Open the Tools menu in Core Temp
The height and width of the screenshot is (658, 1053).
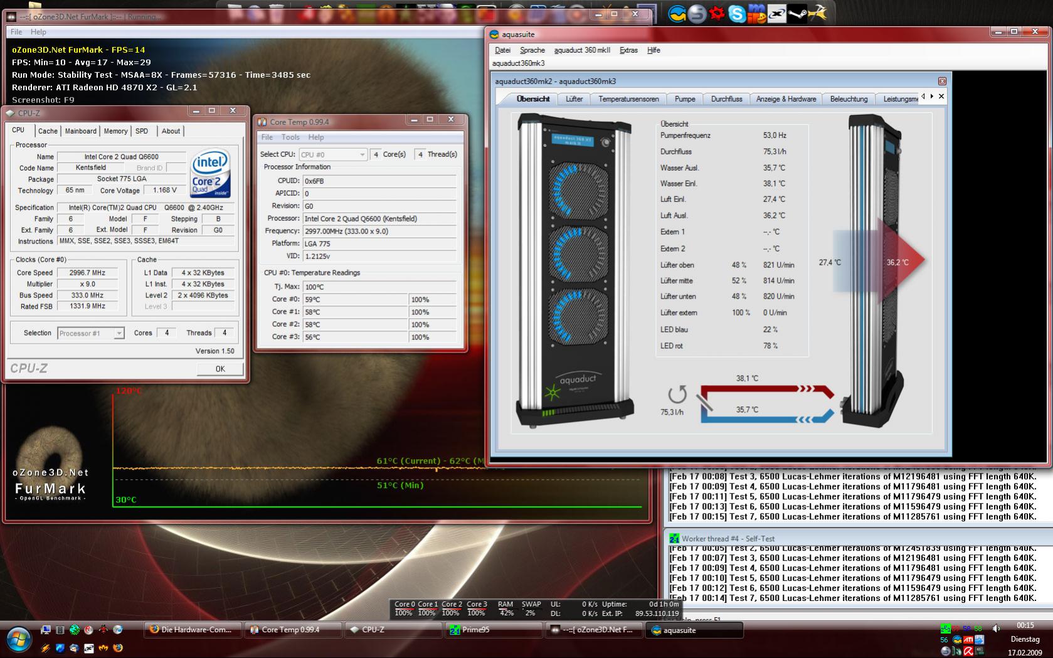290,137
